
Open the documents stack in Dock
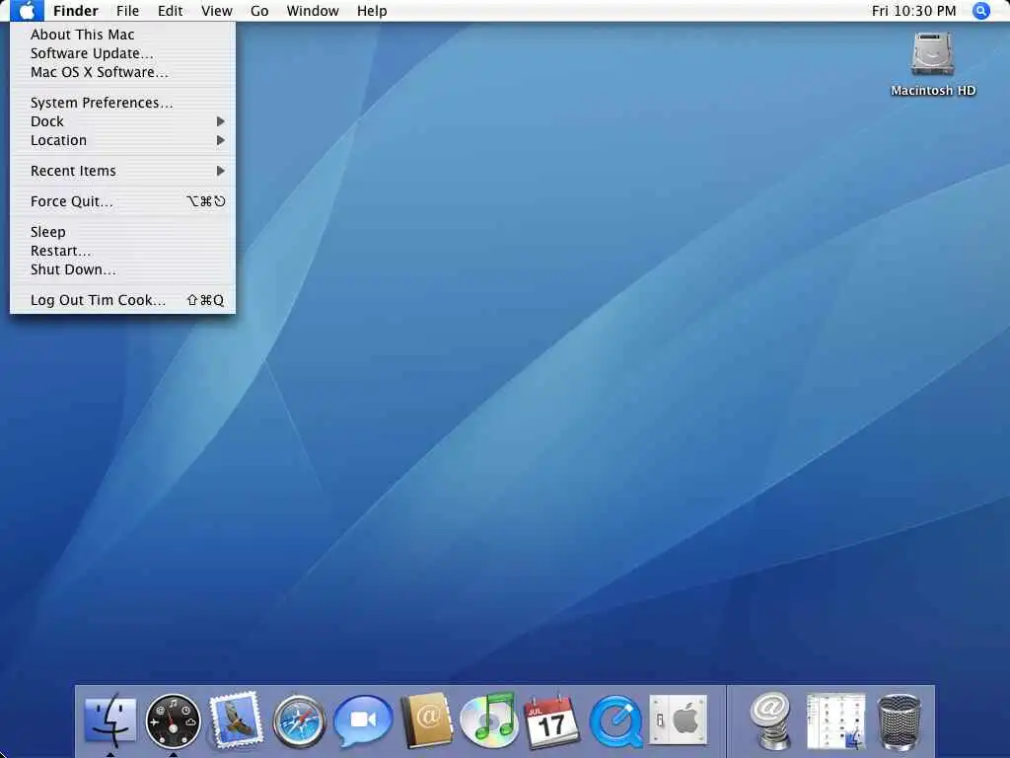click(x=836, y=720)
